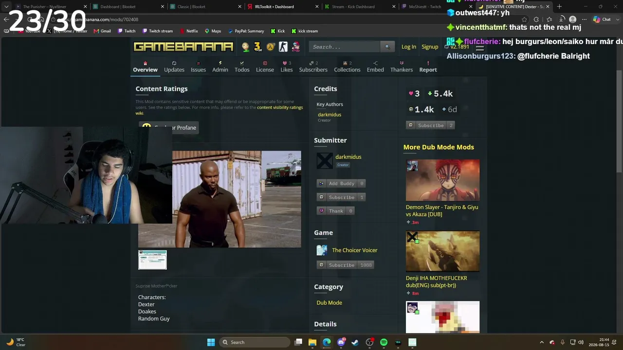Open the Todos tab

[x=242, y=67]
